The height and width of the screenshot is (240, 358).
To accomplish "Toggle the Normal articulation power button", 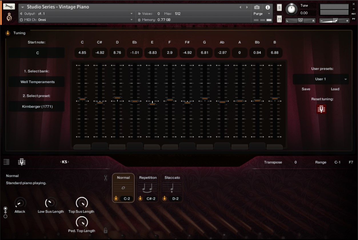I will pos(116,198).
